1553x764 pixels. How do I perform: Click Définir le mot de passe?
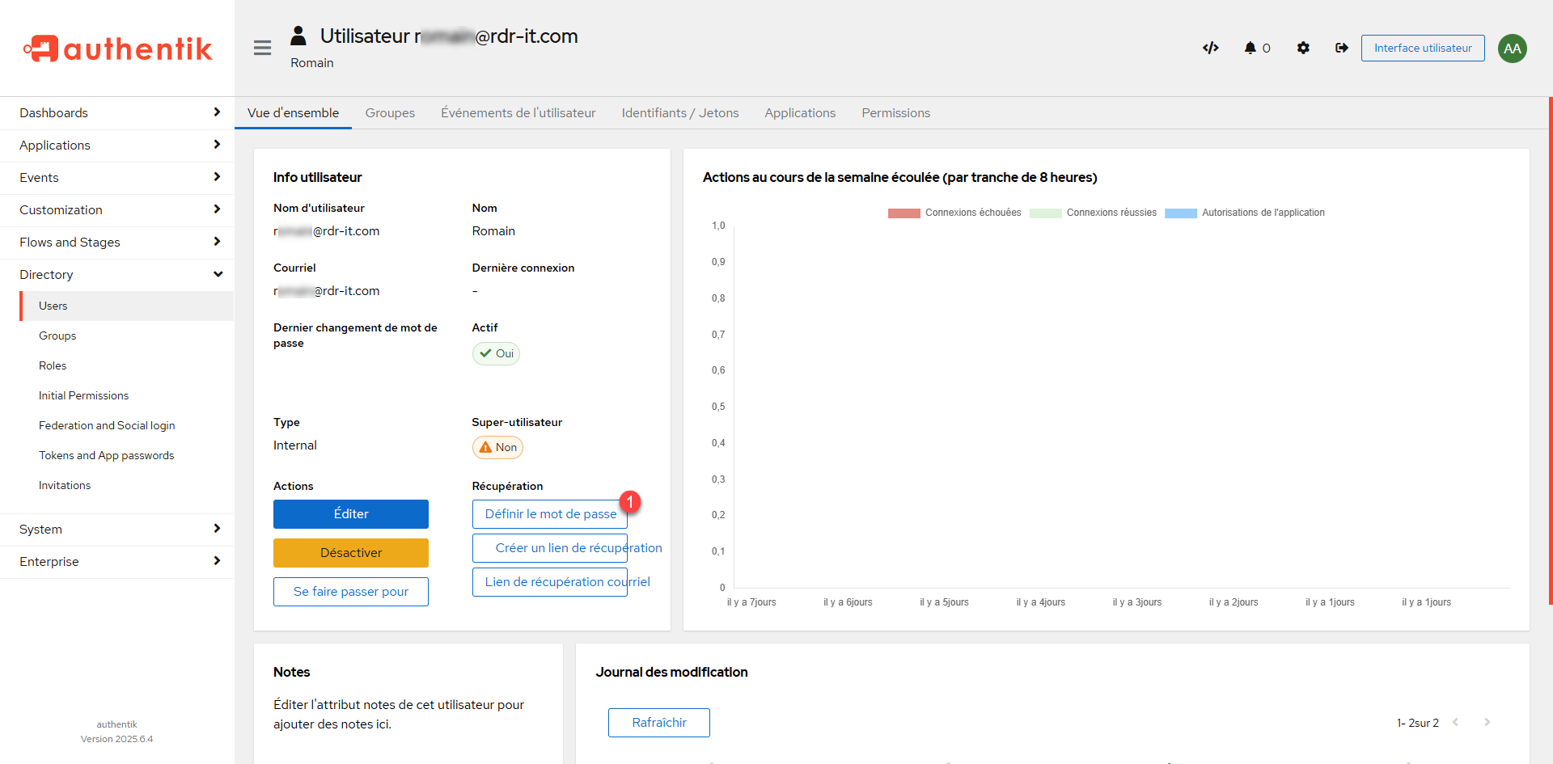pyautogui.click(x=550, y=514)
